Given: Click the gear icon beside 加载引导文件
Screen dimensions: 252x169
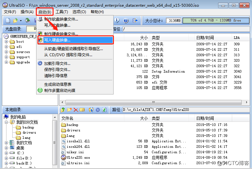Looking at the screenshot, I should coord(40,63).
